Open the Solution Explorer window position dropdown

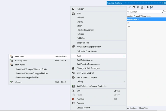pyautogui.click(x=160, y=3)
